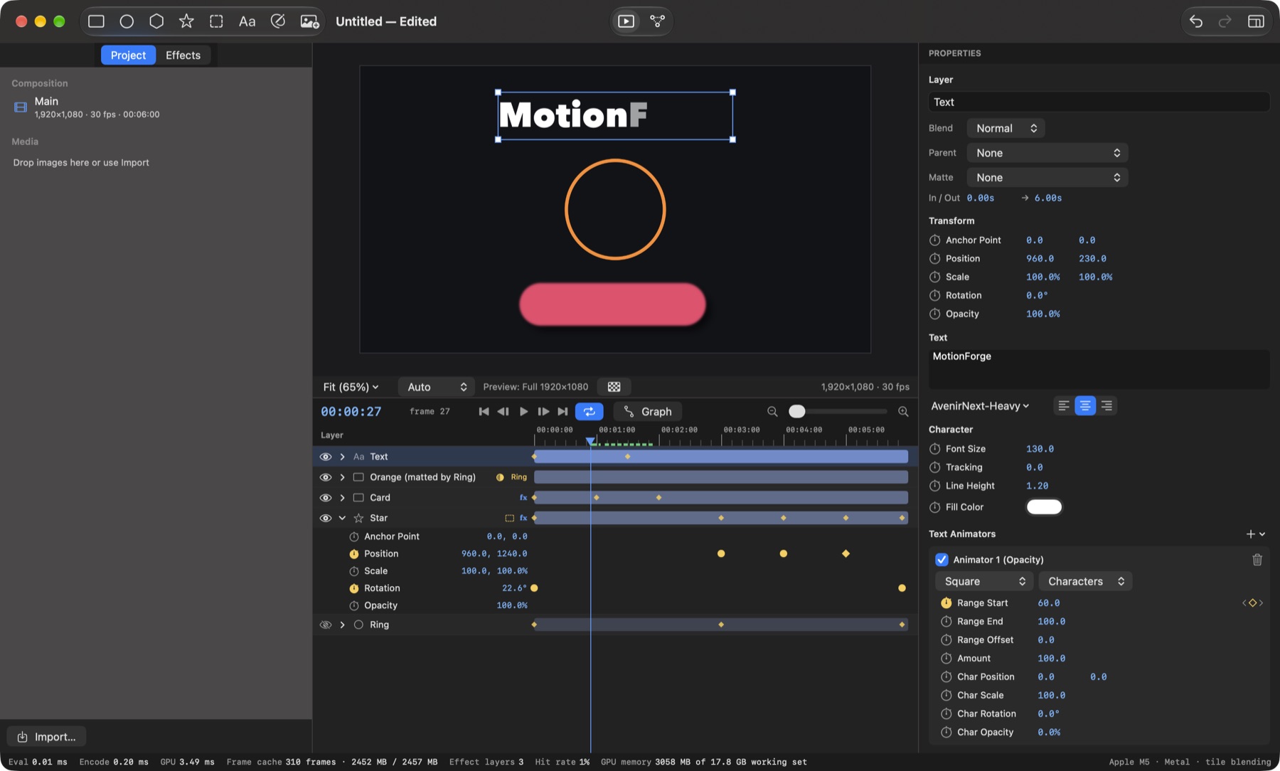This screenshot has width=1280, height=771.
Task: Toggle the sidebar panel layout icon
Action: click(x=1256, y=21)
